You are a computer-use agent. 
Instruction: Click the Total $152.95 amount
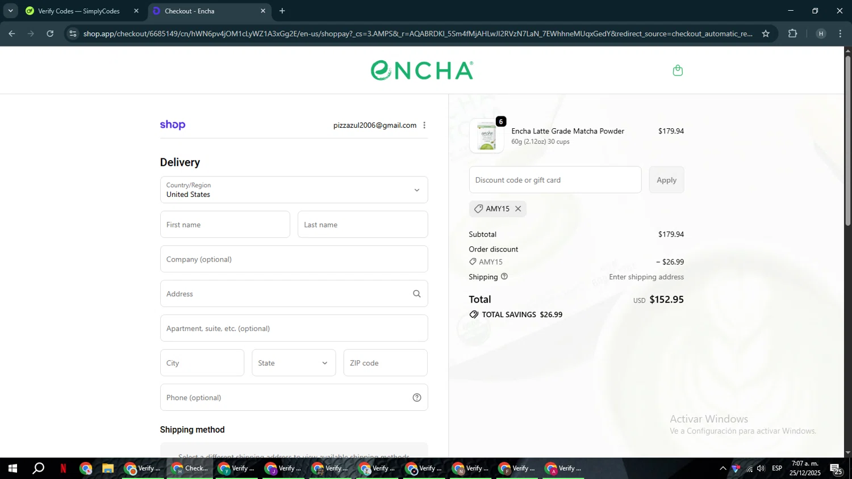point(666,299)
